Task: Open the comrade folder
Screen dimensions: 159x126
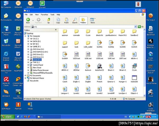Action: click(76, 33)
